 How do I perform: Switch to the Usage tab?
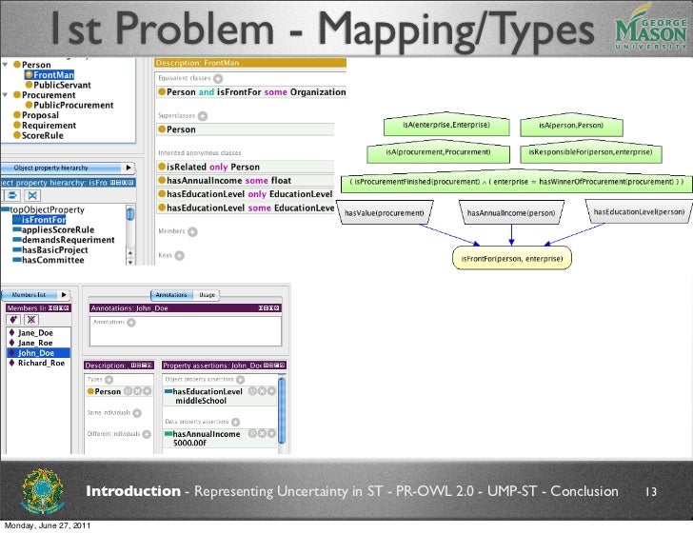pos(207,295)
